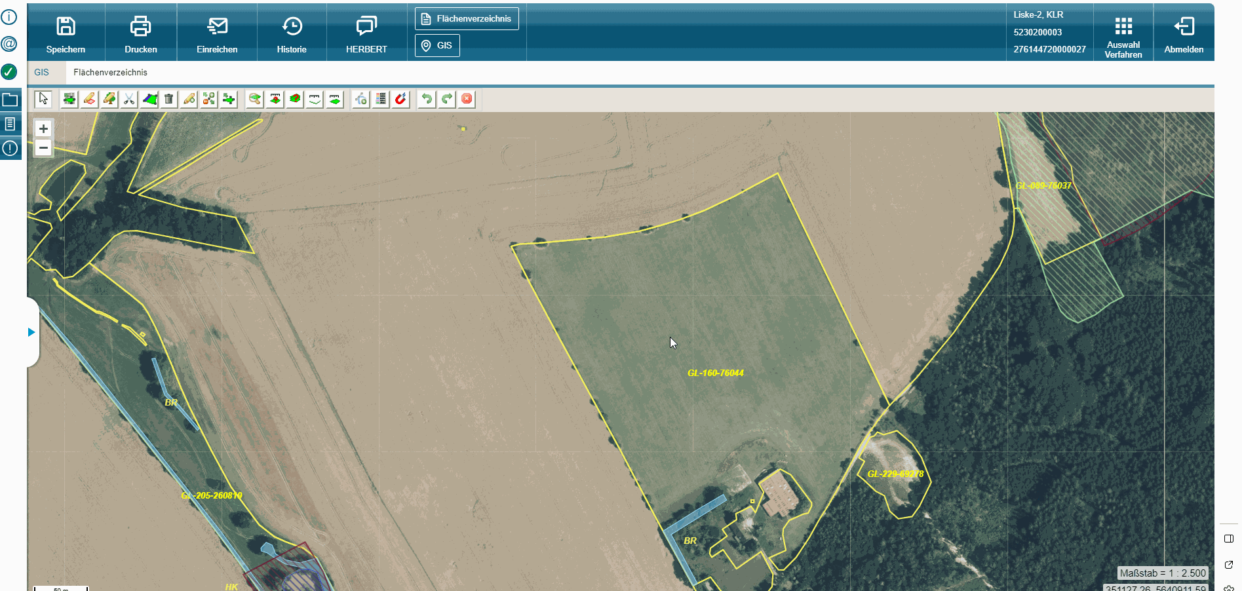Viewport: 1242px width, 591px height.
Task: Zoom in the map with plus button
Action: 43,128
